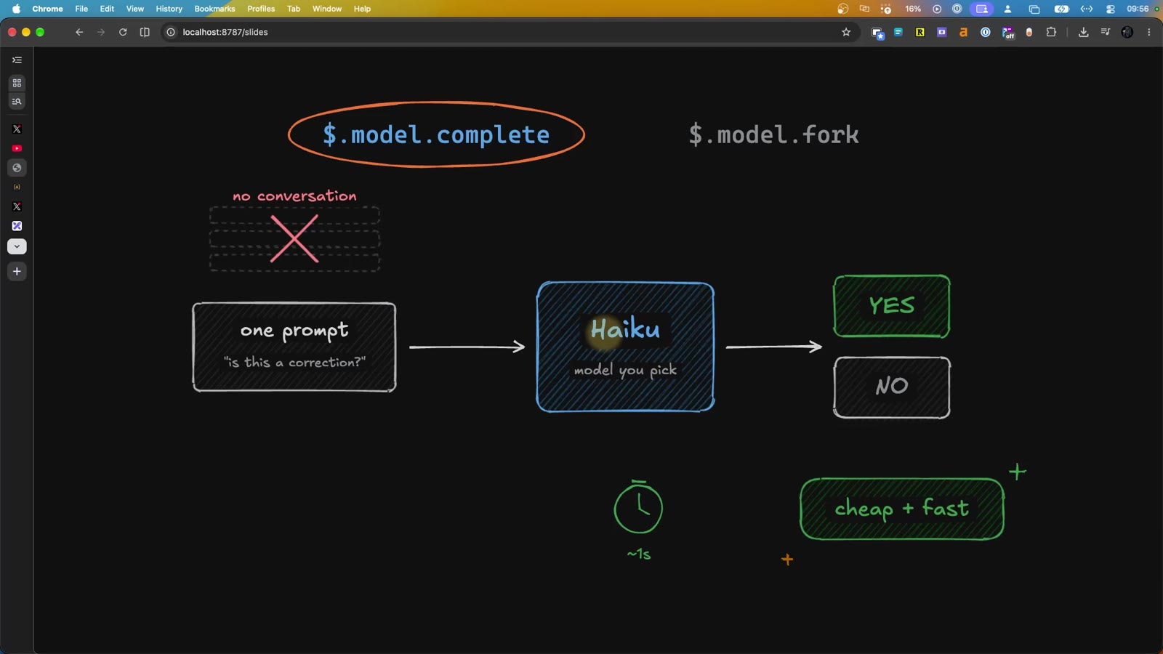
Task: Click the 'cheap + fast' label
Action: [902, 509]
